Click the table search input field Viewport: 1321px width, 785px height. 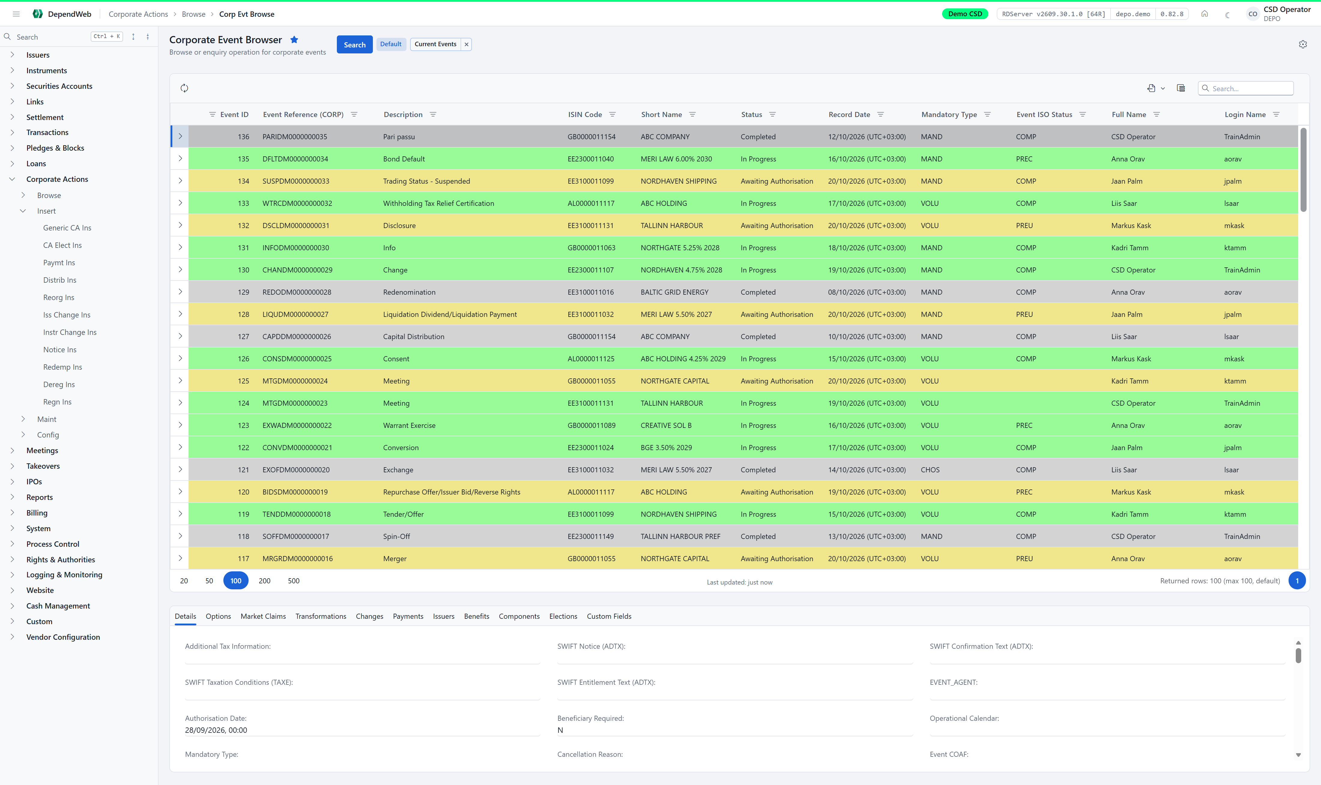click(x=1246, y=88)
